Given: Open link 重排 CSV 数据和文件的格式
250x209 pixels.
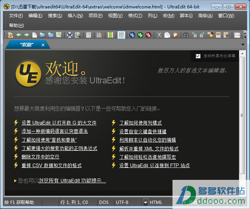Looking at the screenshot, I should click(x=52, y=165).
